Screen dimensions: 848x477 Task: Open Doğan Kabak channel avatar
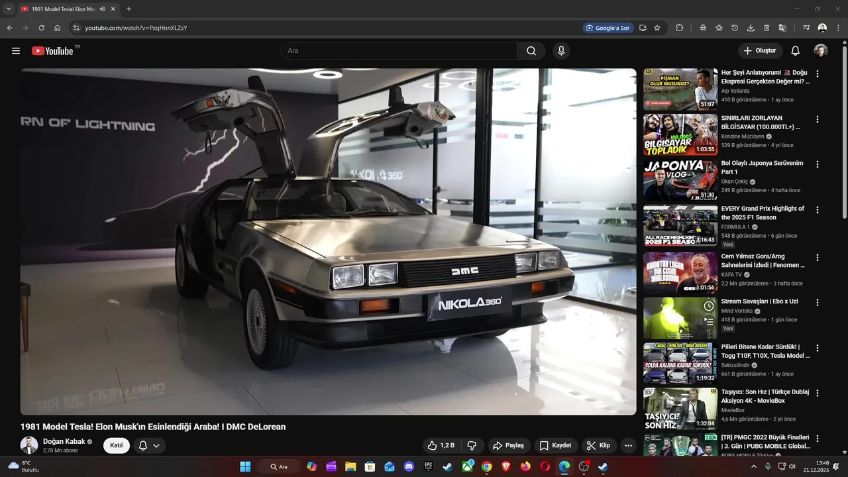(x=29, y=445)
